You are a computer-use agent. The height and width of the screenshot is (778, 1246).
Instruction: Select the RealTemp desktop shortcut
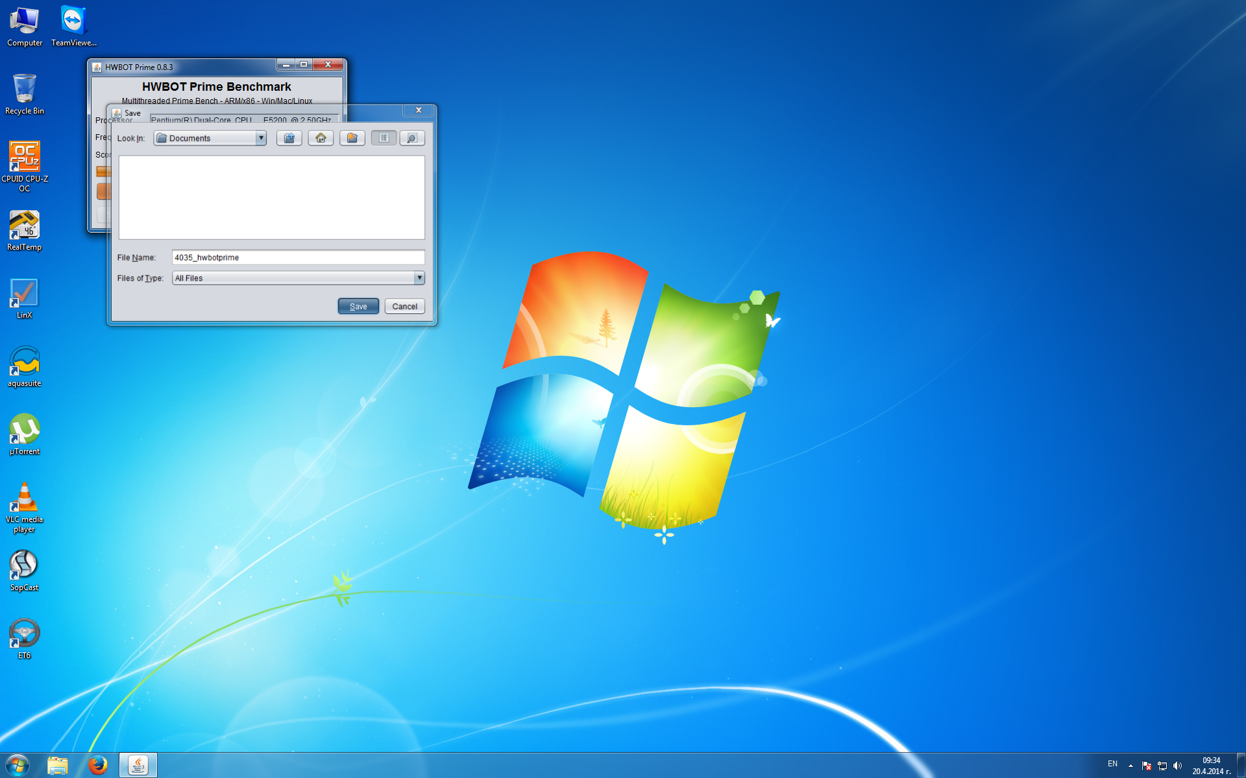(x=25, y=231)
